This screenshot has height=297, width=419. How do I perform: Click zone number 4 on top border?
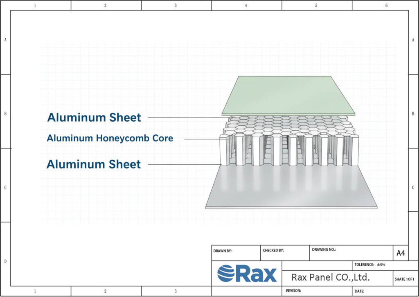246,5
